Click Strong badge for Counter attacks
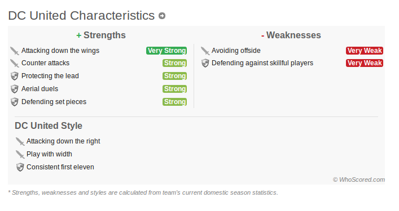This screenshot has width=399, height=211. [175, 63]
